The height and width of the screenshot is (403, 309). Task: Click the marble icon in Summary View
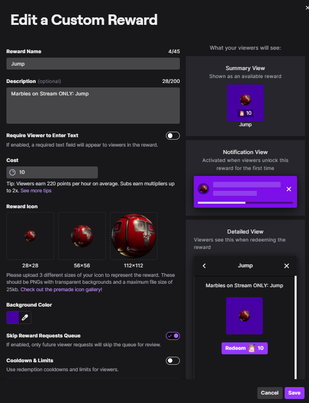[x=245, y=99]
